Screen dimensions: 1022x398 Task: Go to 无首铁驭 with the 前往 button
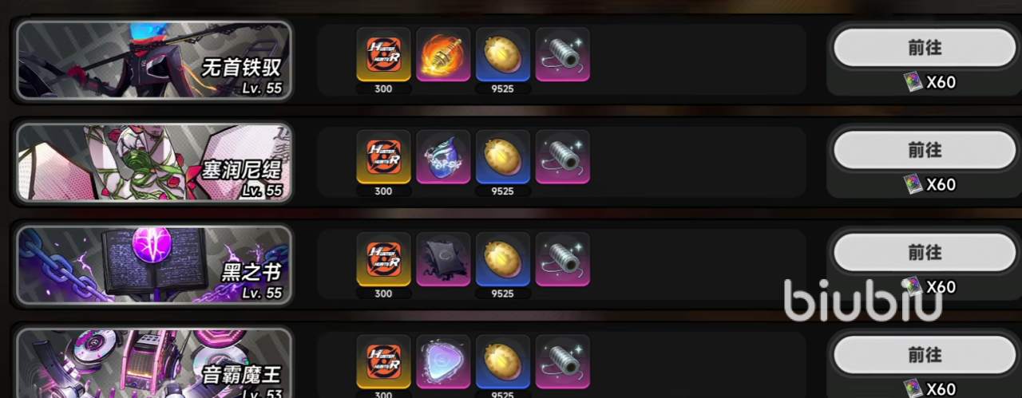point(925,48)
